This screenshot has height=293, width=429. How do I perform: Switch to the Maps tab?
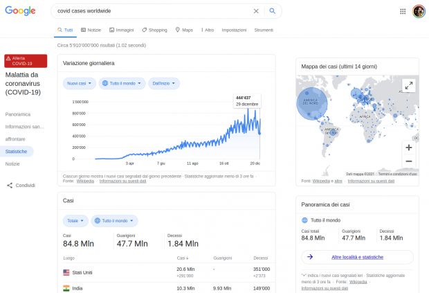pos(184,30)
